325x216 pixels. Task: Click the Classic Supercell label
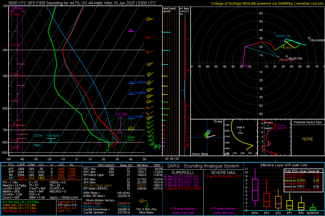[x=281, y=127]
